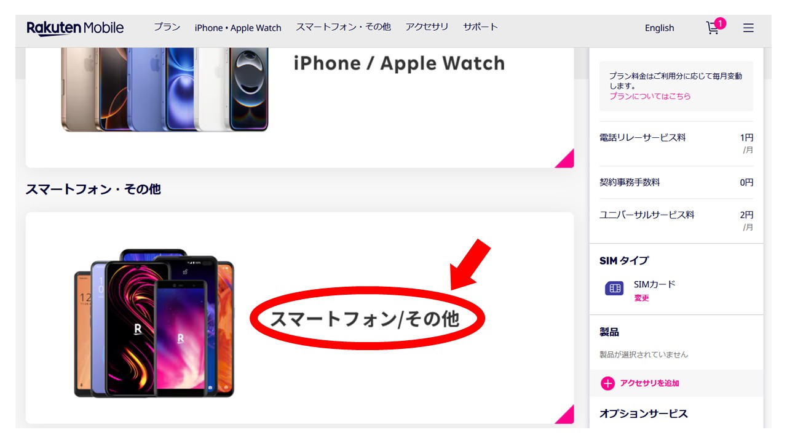Click 変更 to change SIM type
The width and height of the screenshot is (787, 443).
pos(641,298)
